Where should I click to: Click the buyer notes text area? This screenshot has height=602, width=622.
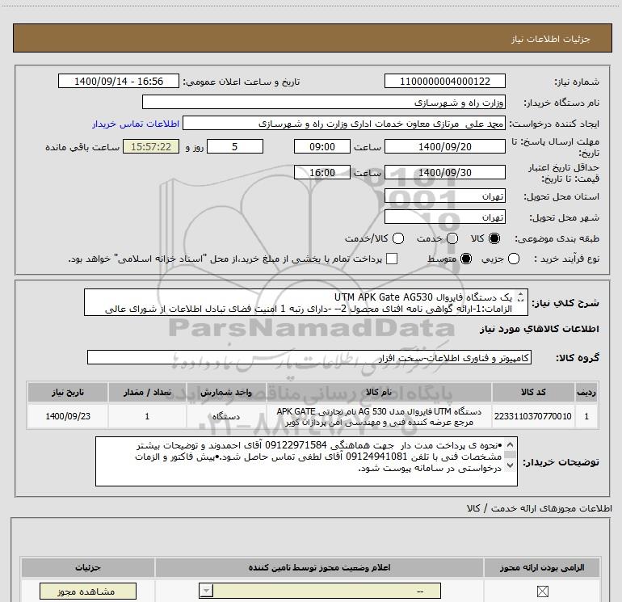click(306, 461)
